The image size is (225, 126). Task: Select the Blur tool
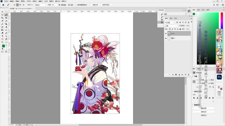tap(6, 30)
